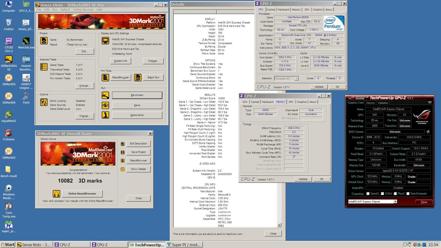441x248 pixels.
Task: Click the Edit Description button
Action: pos(138,144)
